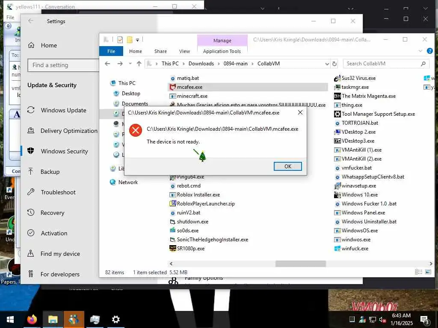Go forward in Explorer navigation
Image resolution: width=438 pixels, height=328 pixels.
[120, 64]
